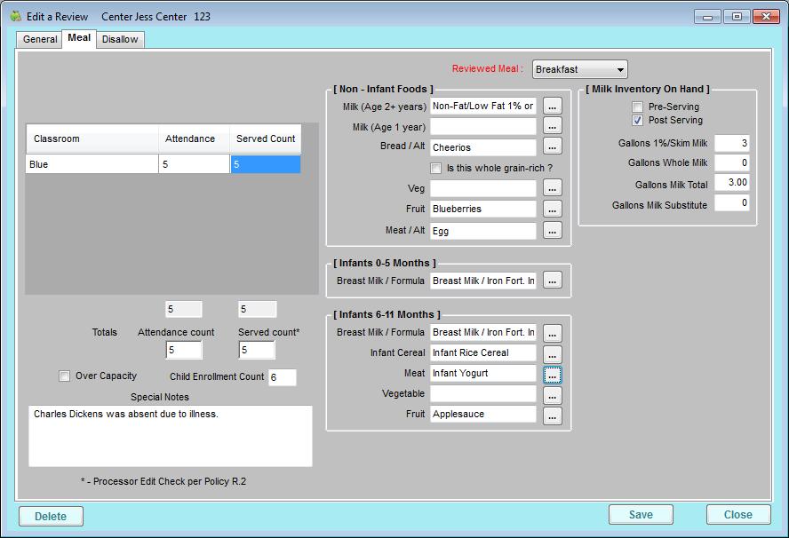
Task: Click the Blue row Attendance cell
Action: (x=194, y=164)
